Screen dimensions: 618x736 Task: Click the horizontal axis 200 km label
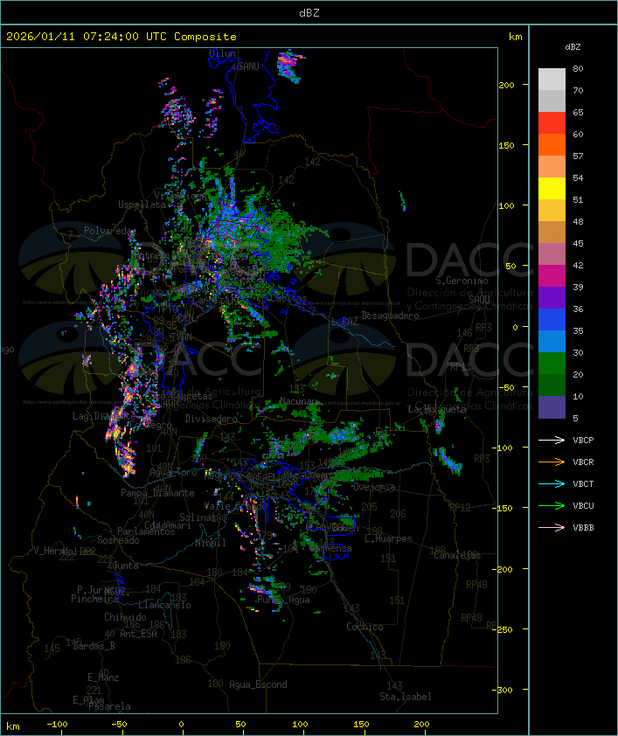(421, 725)
